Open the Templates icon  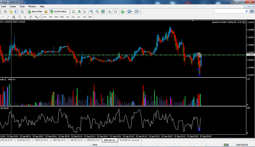[136, 11]
